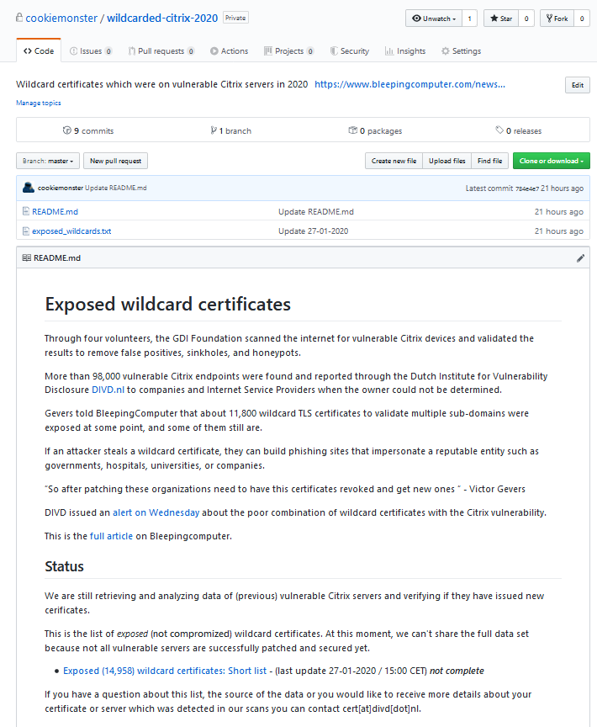The width and height of the screenshot is (597, 727).
Task: Click the watchers count 1
Action: click(x=470, y=19)
